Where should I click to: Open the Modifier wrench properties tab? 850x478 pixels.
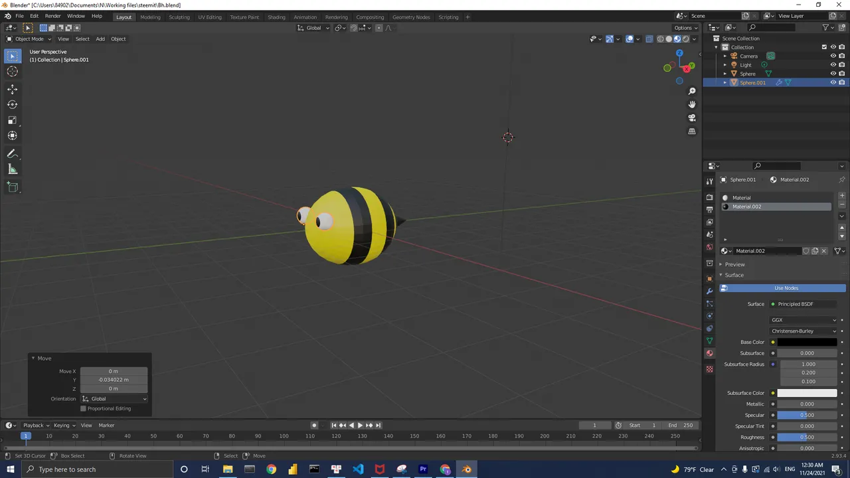coord(709,291)
